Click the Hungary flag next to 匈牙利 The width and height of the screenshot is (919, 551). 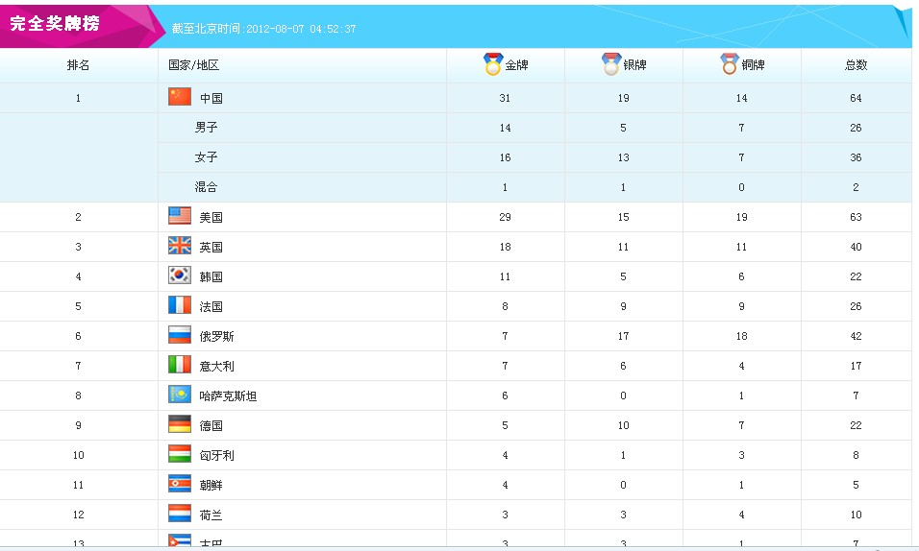(180, 454)
